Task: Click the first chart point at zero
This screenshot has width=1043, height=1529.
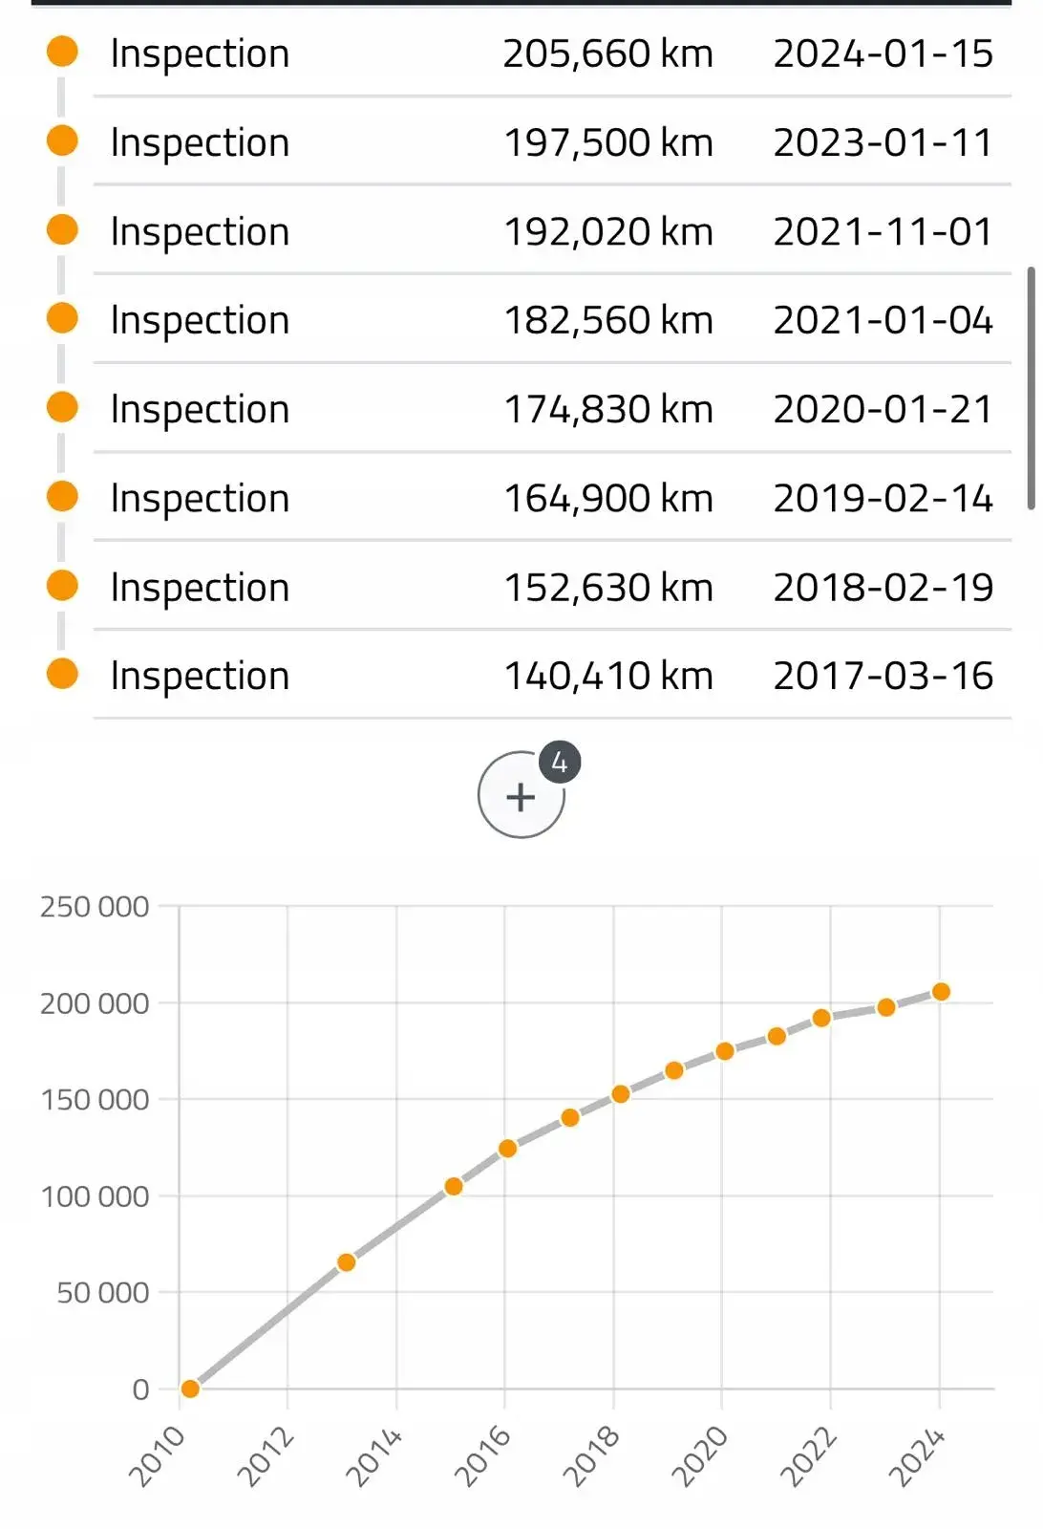Action: tap(190, 1389)
